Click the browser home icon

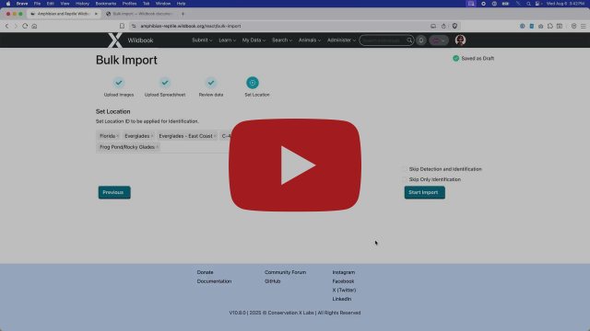pyautogui.click(x=34, y=26)
